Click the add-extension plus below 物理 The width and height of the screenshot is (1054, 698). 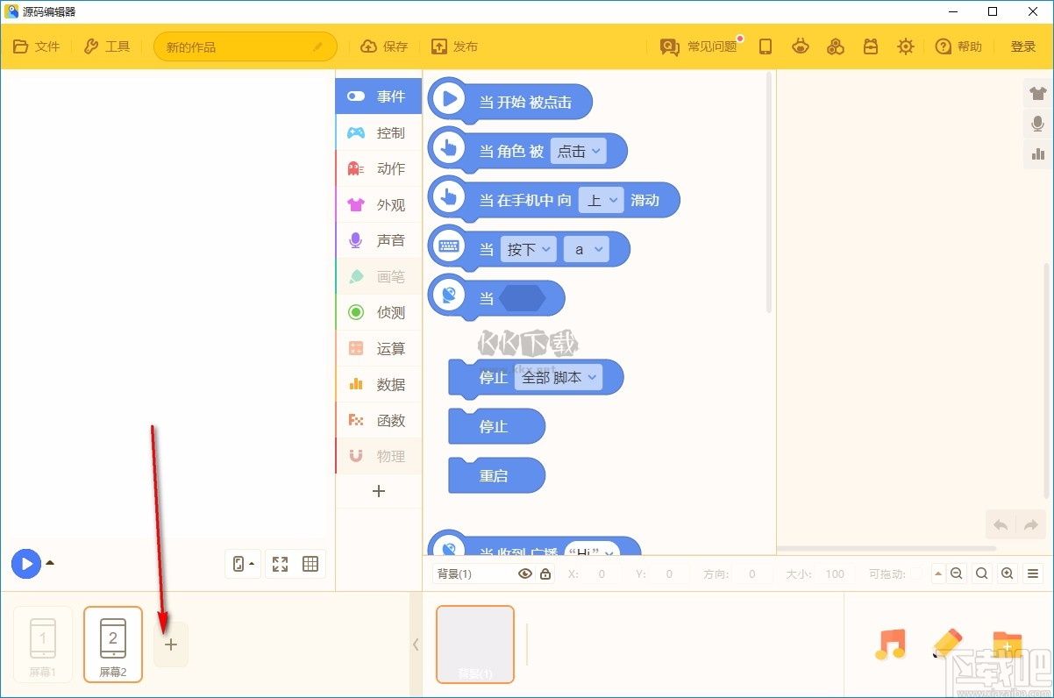378,491
